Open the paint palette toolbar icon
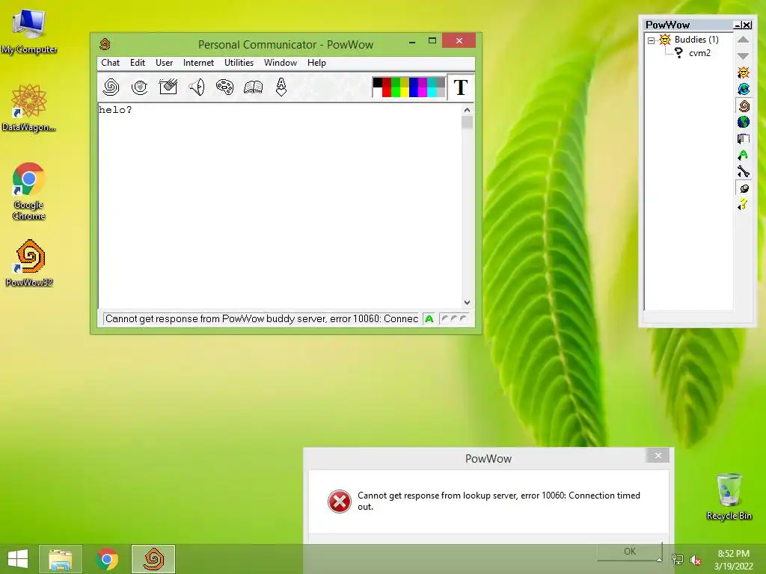Screen dimensions: 766x574 coord(224,87)
